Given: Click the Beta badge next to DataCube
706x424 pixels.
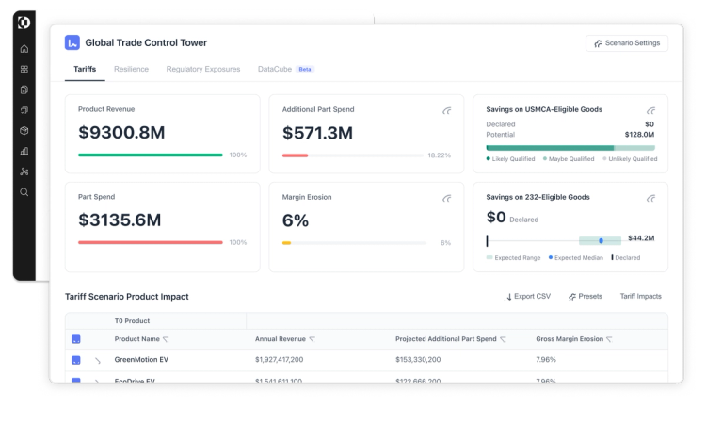Looking at the screenshot, I should click(x=305, y=69).
